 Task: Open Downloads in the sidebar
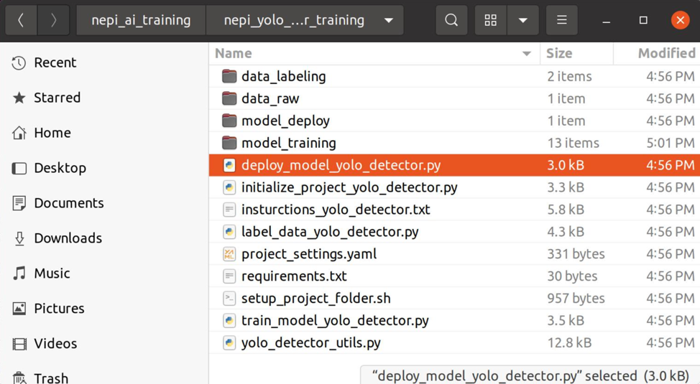68,238
